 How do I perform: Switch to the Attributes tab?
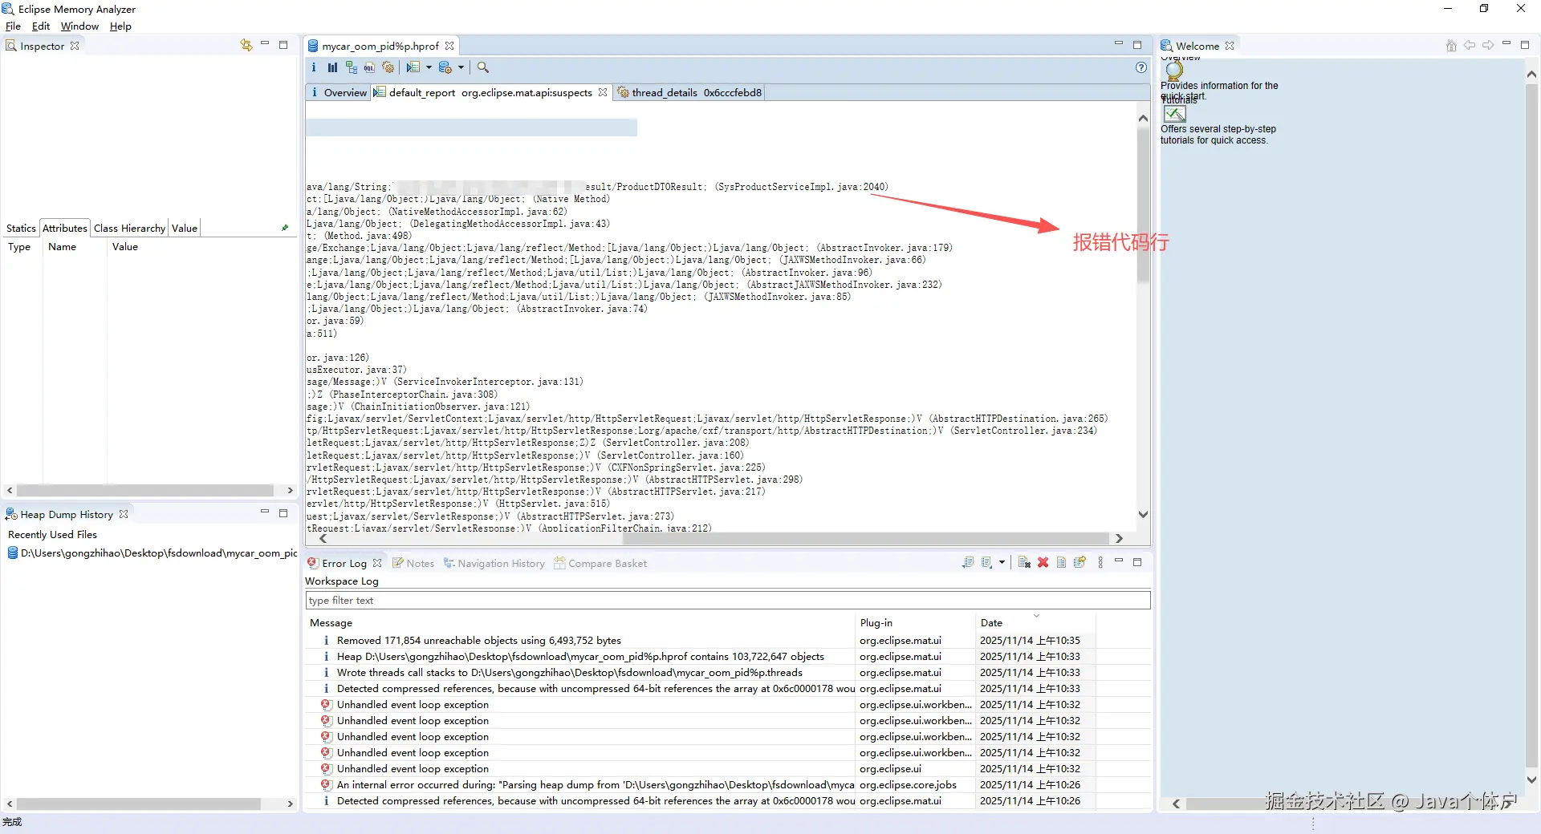click(64, 228)
